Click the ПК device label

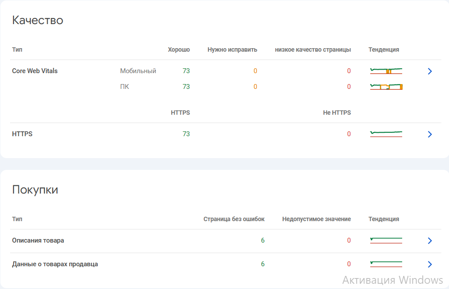pyautogui.click(x=124, y=87)
